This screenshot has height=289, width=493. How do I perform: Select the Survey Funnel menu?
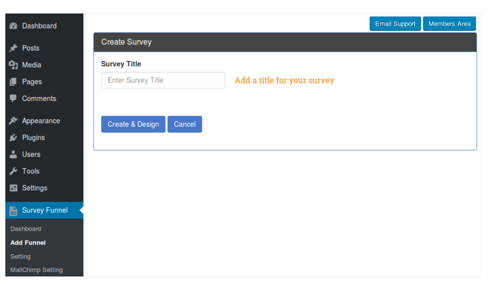tap(45, 210)
